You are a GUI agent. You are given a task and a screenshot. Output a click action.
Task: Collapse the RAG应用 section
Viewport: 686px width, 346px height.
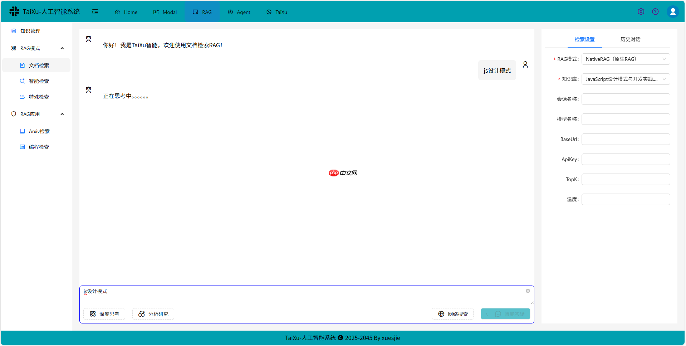(62, 114)
